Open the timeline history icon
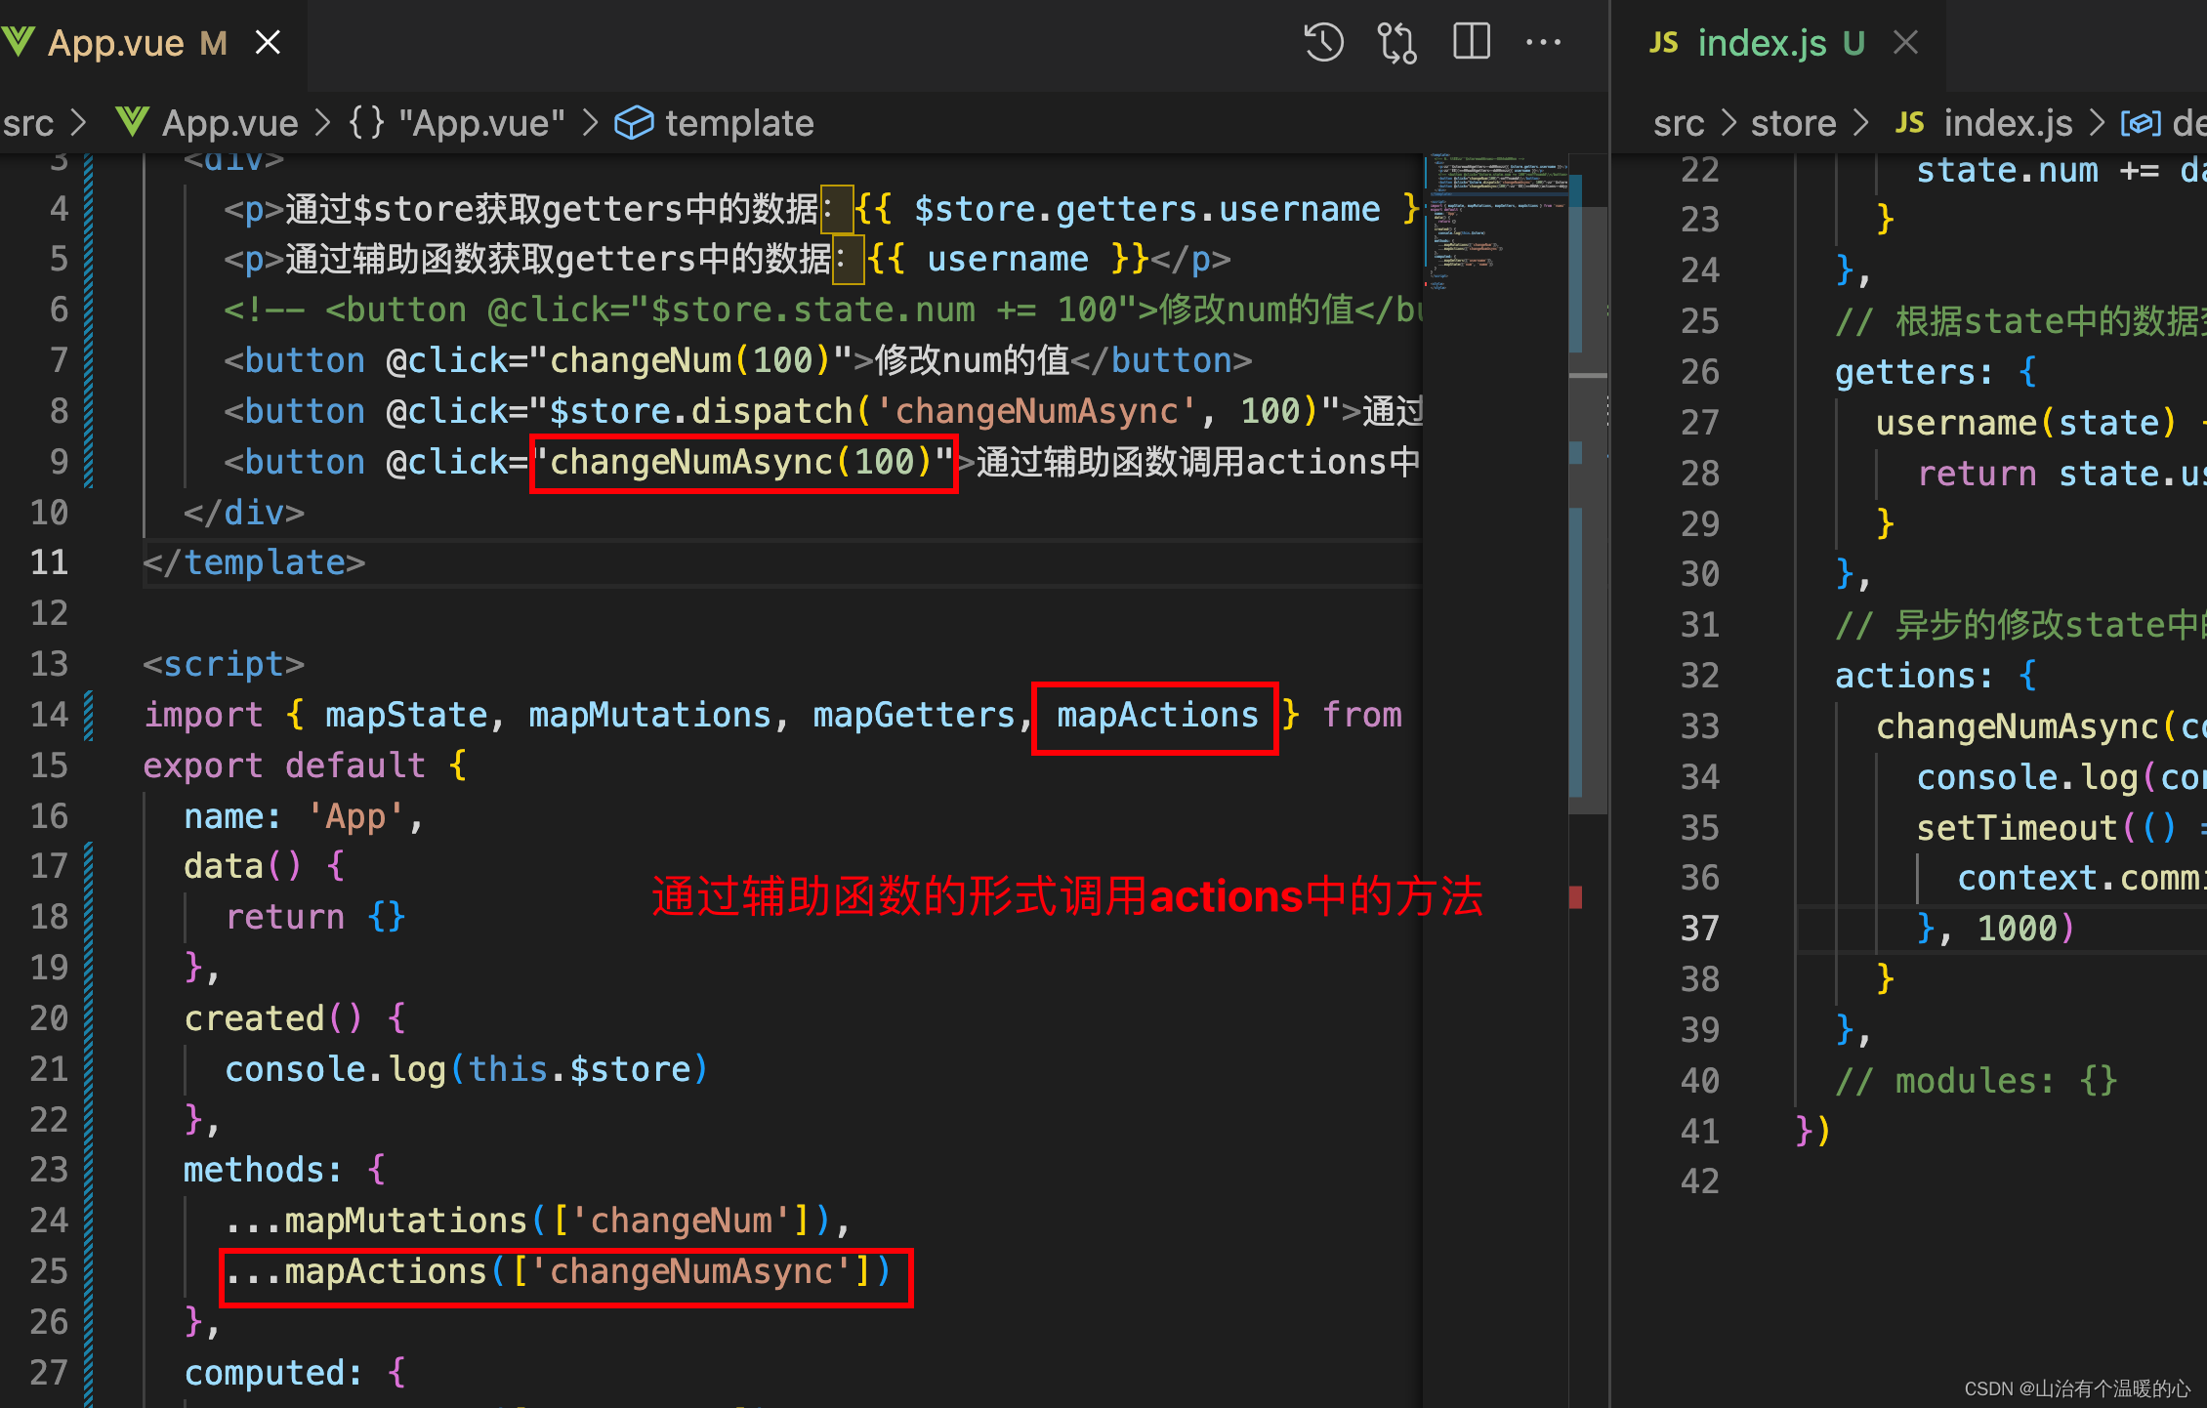2207x1408 pixels. [1323, 43]
